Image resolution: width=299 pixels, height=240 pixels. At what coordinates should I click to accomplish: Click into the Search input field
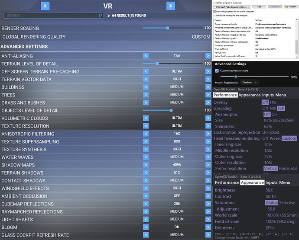pyautogui.click(x=52, y=16)
